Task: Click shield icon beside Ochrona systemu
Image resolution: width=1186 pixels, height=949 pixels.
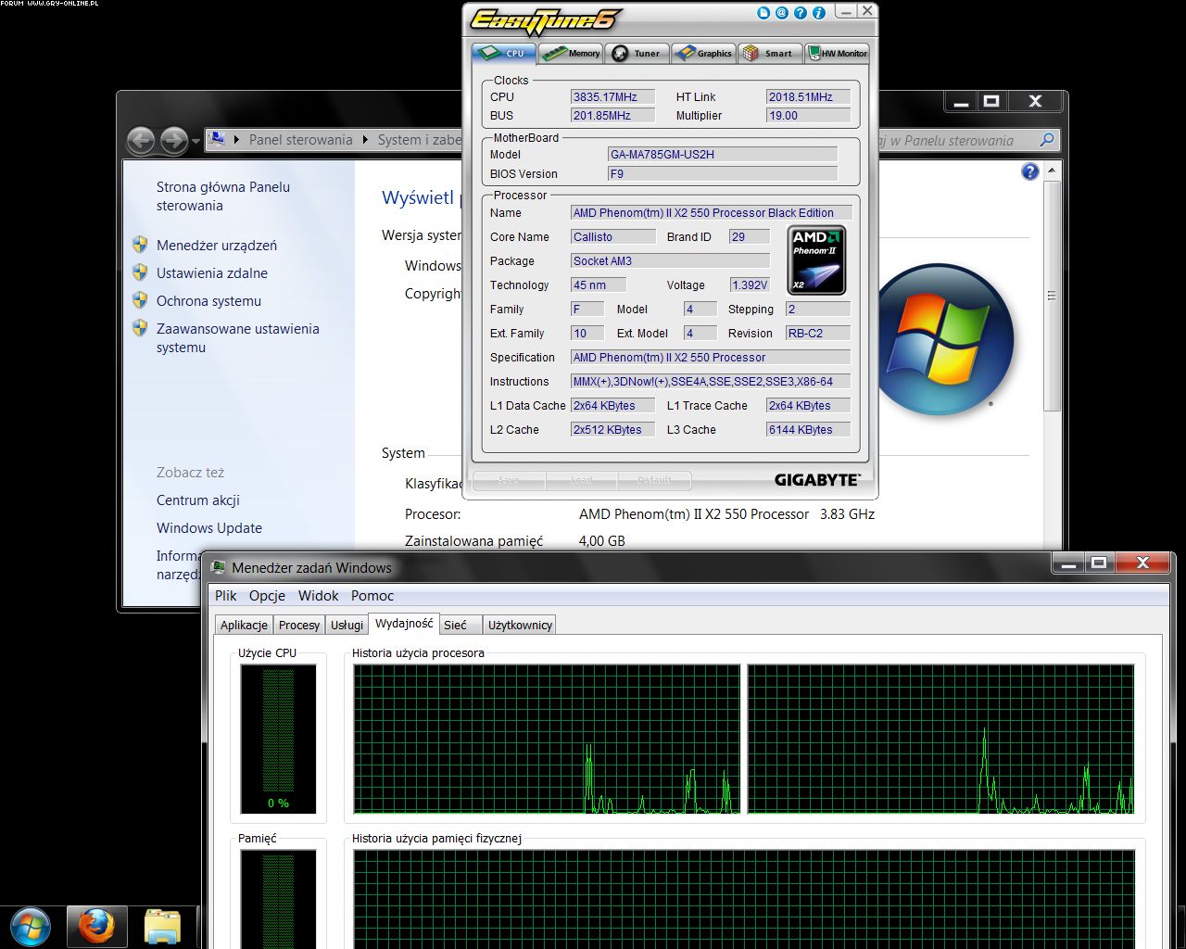Action: 140,300
